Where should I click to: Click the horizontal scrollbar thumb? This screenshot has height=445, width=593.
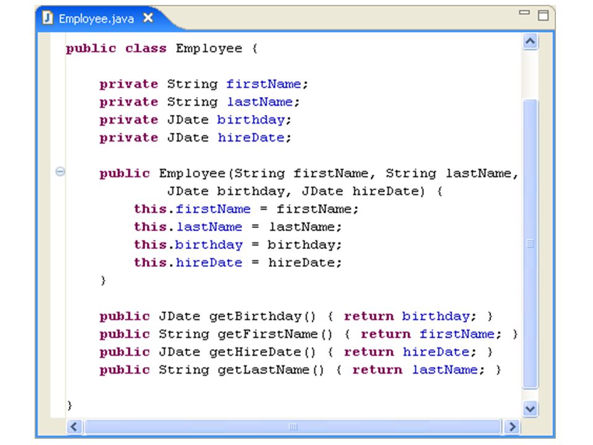click(x=293, y=427)
